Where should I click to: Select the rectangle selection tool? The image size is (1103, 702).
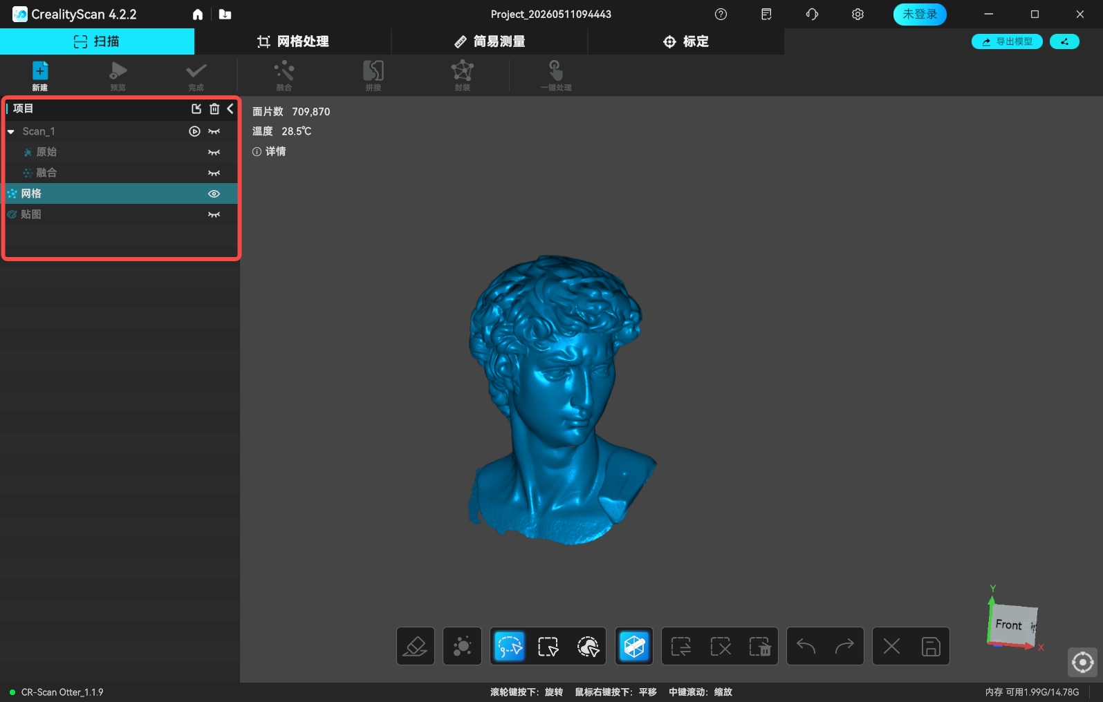548,646
